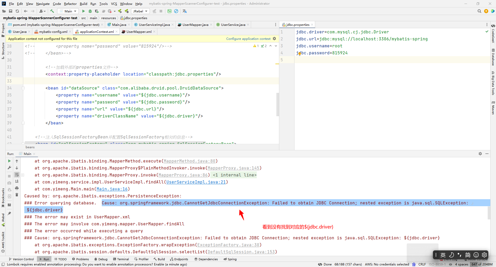
Task: Toggle the AWS Toolkit panel
Action: click(3, 242)
